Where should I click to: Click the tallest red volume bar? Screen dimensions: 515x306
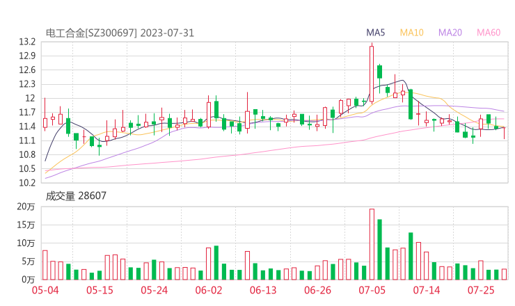coord(372,244)
